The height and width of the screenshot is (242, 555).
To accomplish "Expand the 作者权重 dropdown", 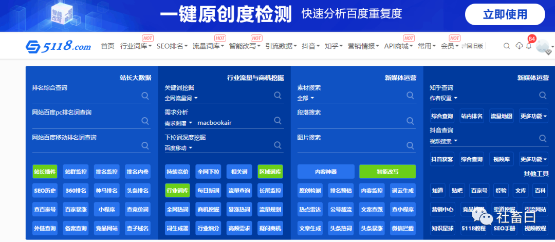I will (x=443, y=98).
